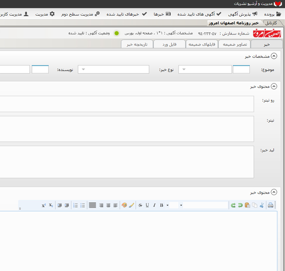Click the نویسنده code input box
The height and width of the screenshot is (271, 285).
coord(40,69)
